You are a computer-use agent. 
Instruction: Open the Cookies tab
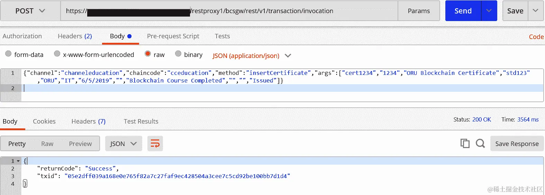click(x=44, y=121)
